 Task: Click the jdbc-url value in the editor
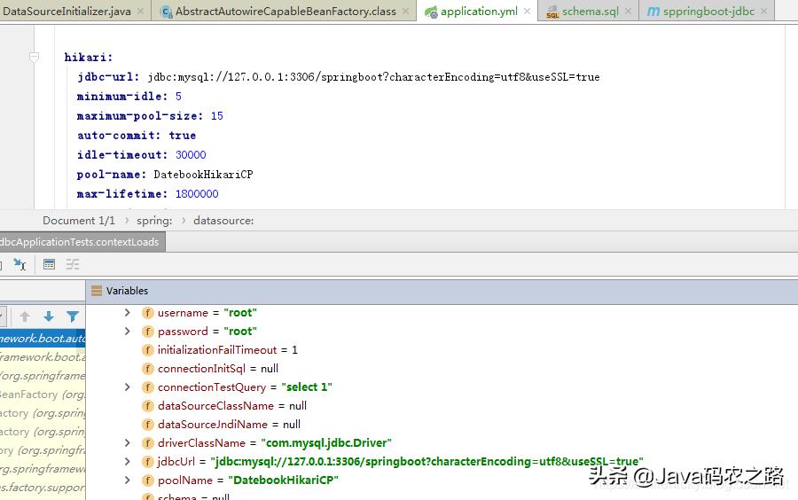pos(373,77)
